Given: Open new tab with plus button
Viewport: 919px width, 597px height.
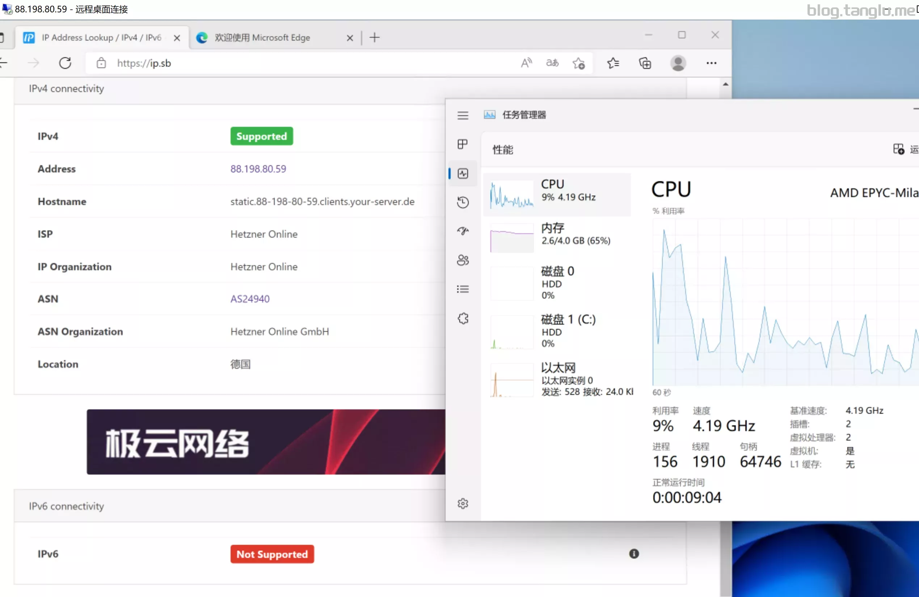Looking at the screenshot, I should (x=375, y=37).
